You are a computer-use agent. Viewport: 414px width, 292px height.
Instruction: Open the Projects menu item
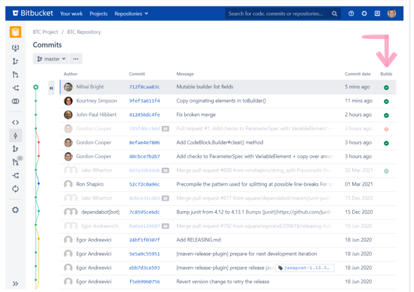(x=98, y=13)
